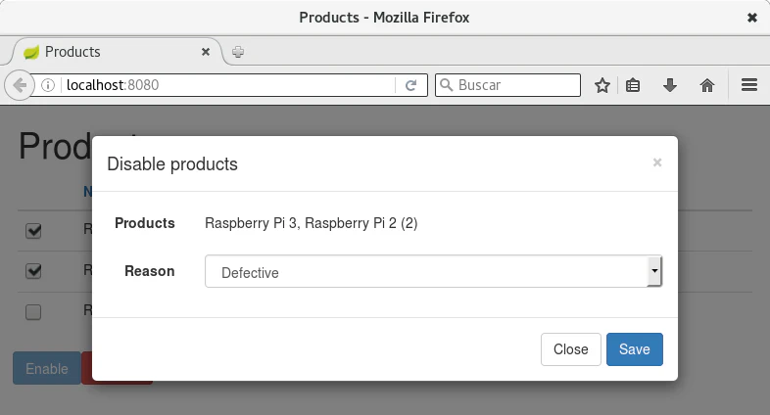Open the Firefox hamburger menu

[749, 85]
